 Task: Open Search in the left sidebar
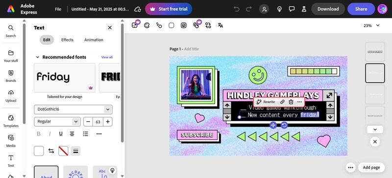(11, 31)
